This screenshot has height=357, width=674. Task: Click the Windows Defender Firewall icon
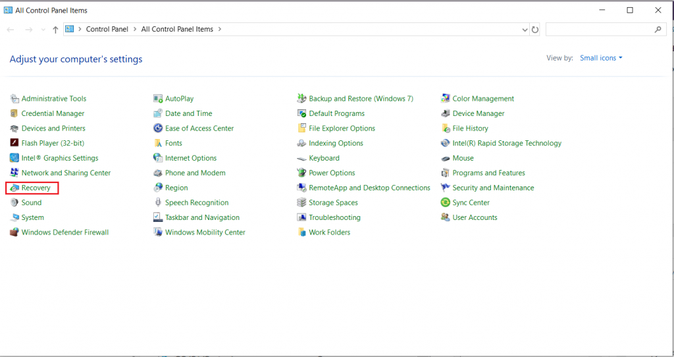(14, 233)
